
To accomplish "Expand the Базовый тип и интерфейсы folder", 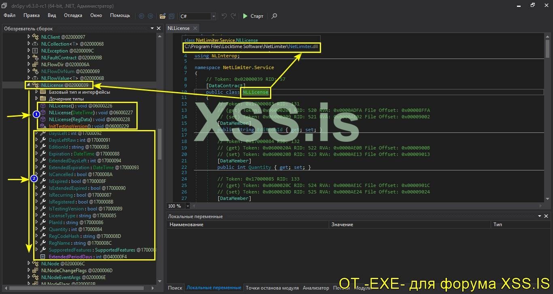I will tap(36, 92).
